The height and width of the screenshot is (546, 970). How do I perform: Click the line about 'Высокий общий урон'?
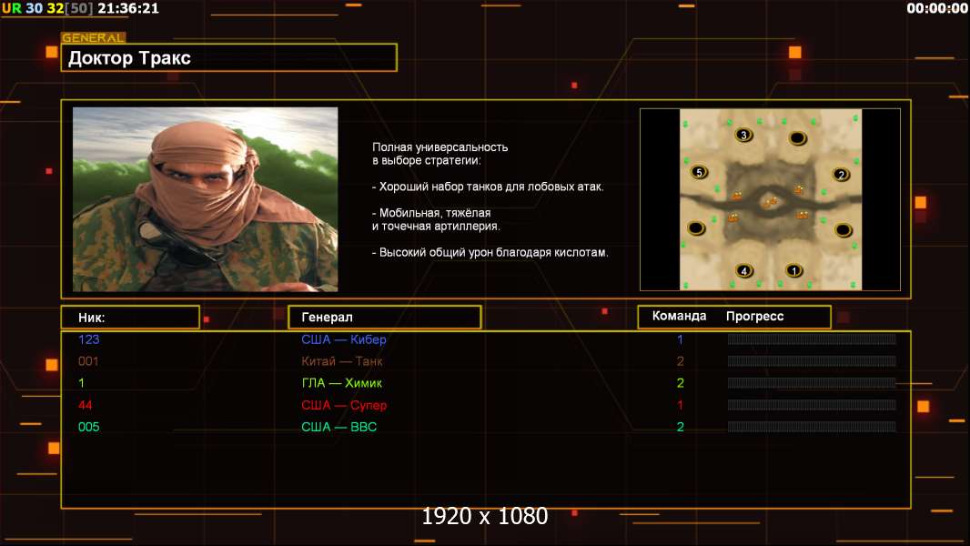coord(490,252)
